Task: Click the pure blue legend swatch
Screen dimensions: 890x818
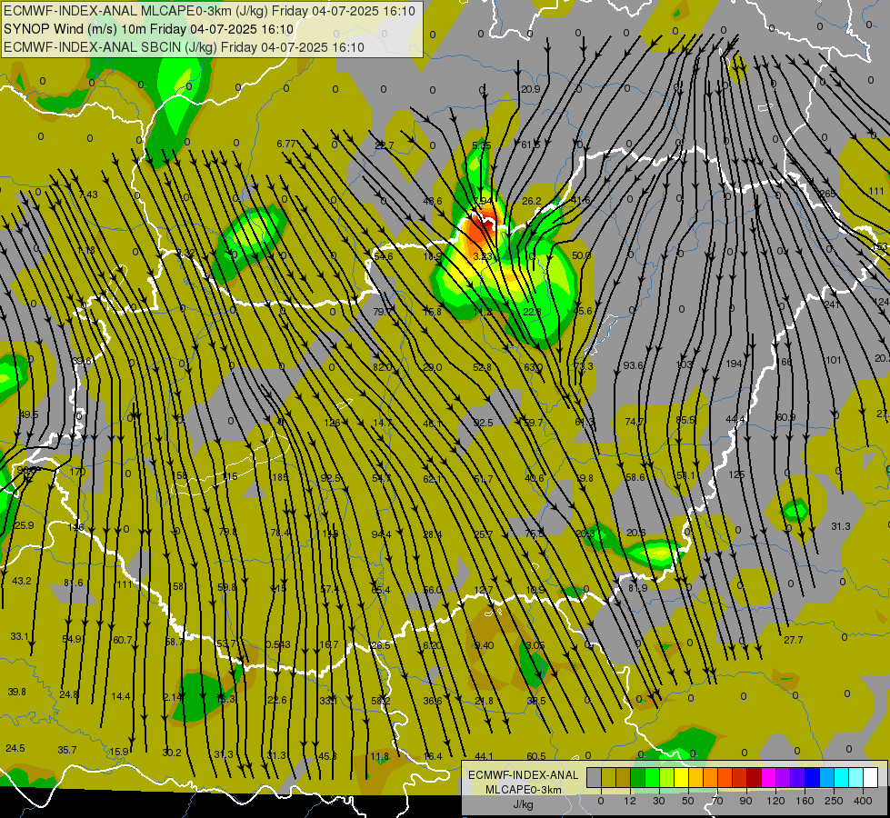Action: pos(813,777)
